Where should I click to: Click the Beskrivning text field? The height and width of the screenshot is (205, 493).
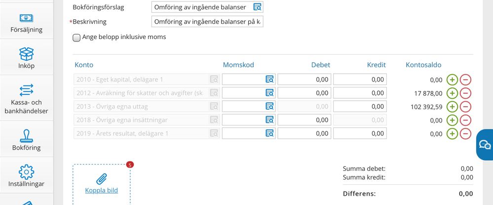pyautogui.click(x=207, y=22)
